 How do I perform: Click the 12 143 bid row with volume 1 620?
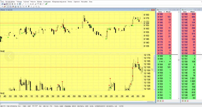[188, 81]
